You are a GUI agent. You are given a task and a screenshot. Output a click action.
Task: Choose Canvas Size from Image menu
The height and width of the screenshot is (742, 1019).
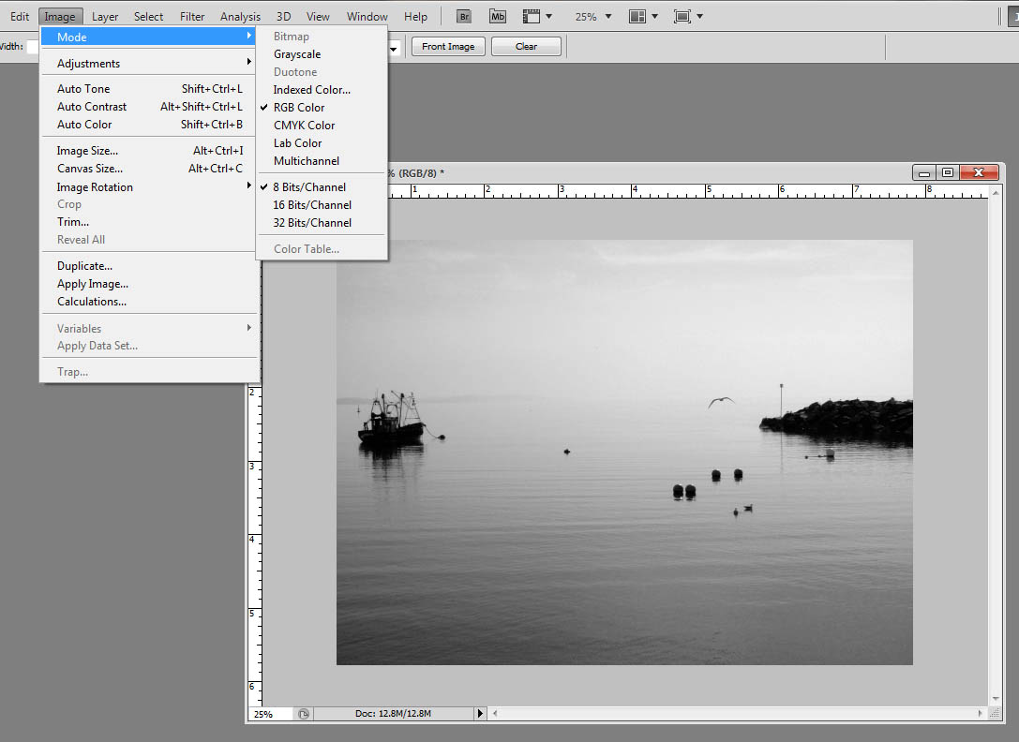(90, 169)
